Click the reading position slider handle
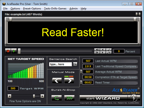The image size is (144, 108). (19, 51)
